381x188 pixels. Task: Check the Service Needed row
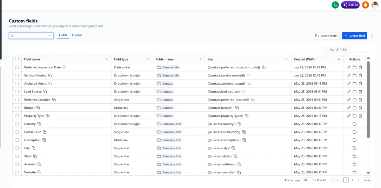[x=17, y=75]
